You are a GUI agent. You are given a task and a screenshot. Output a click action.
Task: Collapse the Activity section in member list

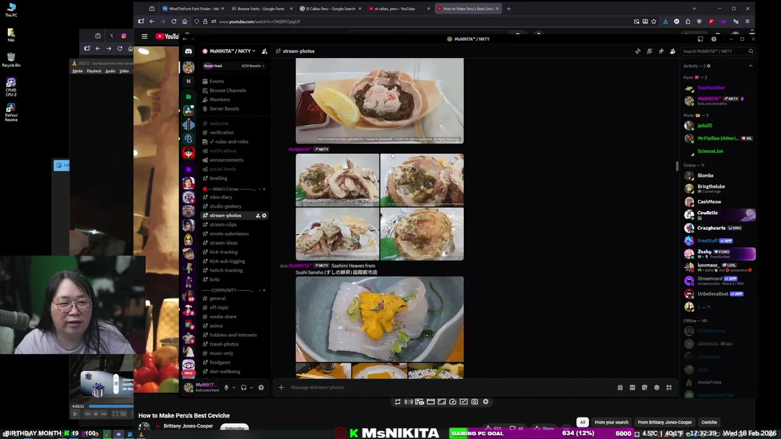click(750, 66)
